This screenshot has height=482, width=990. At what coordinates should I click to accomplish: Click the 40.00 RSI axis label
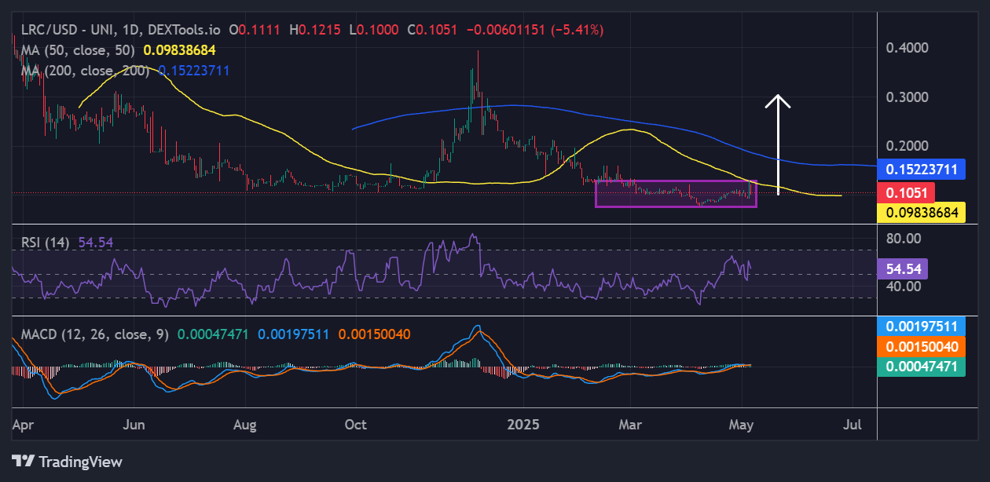(904, 287)
